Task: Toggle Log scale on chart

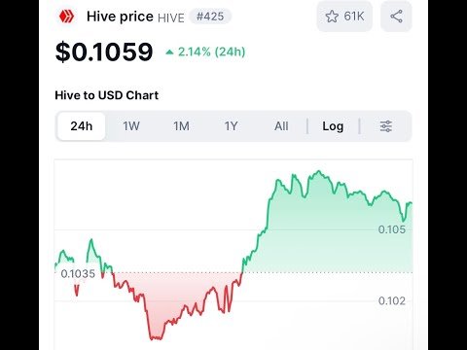Action: pos(333,126)
